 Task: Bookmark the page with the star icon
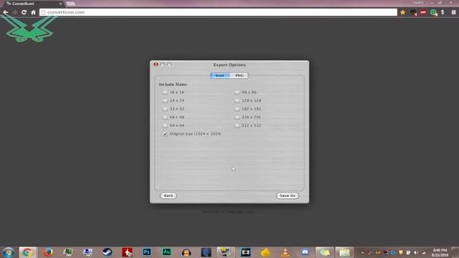[403, 12]
